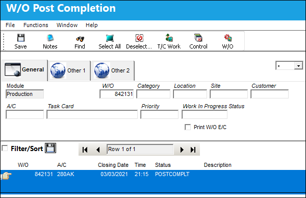Open the Window menu

67,25
